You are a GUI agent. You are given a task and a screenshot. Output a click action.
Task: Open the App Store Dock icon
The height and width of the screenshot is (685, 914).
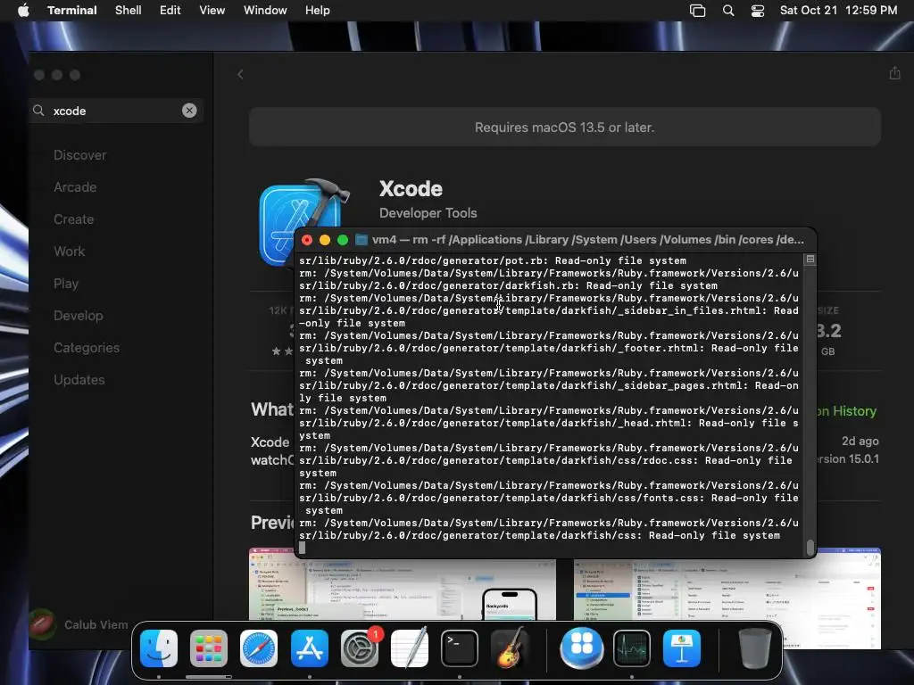[309, 648]
